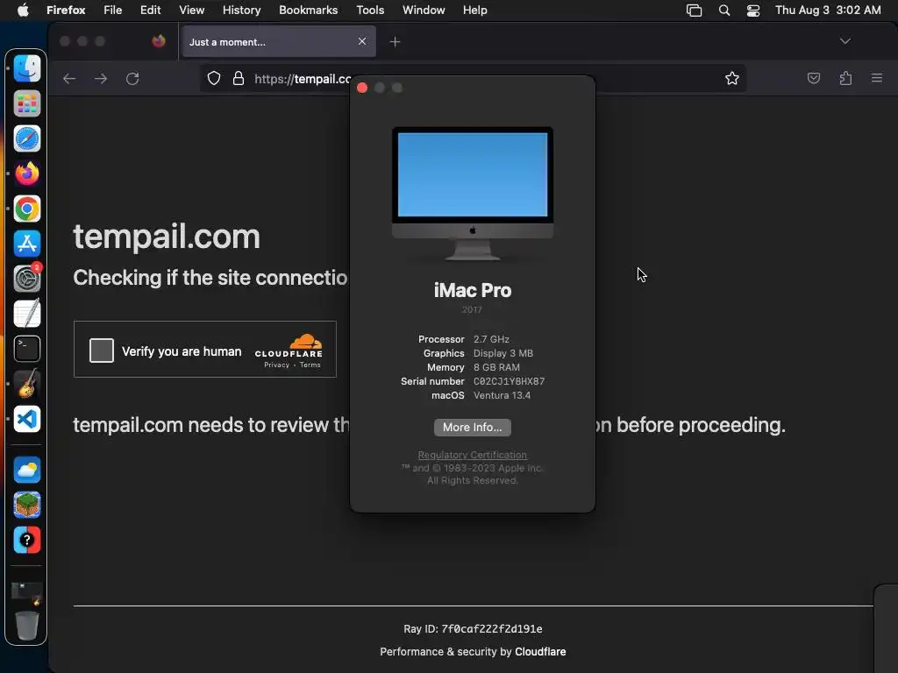Screen dimensions: 898x673
Task: Click the iMac illustration in About window
Action: pos(473,194)
